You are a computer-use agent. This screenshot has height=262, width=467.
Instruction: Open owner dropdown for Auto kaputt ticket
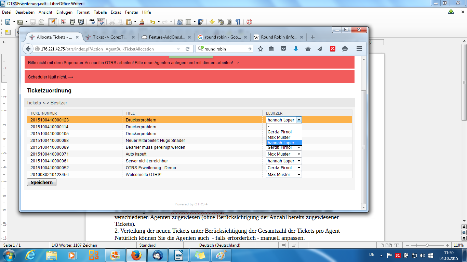284,154
